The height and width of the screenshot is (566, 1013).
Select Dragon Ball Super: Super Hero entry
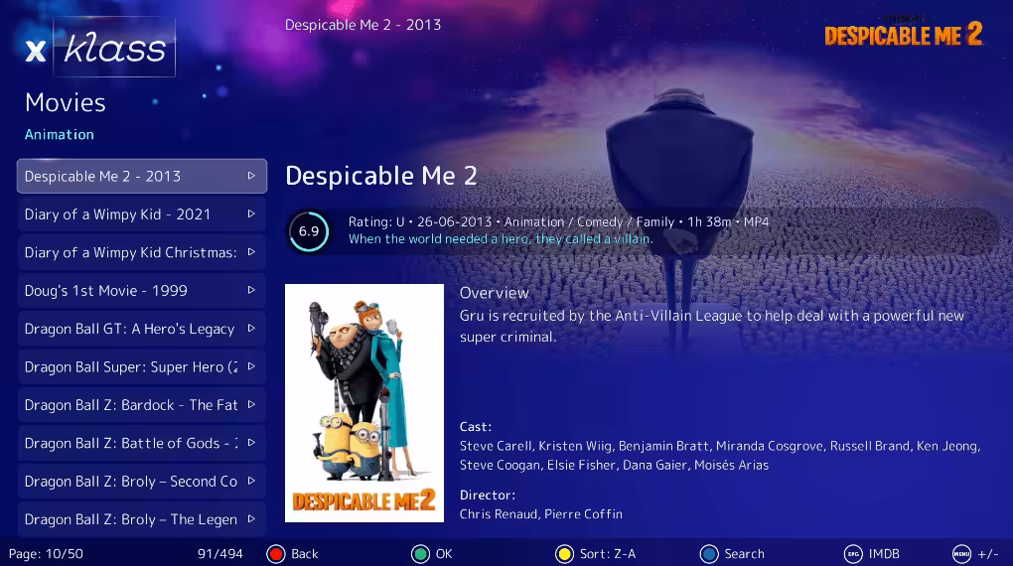point(141,366)
